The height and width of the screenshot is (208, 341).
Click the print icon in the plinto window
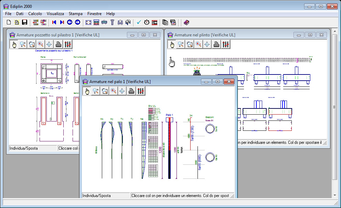[x=216, y=45]
